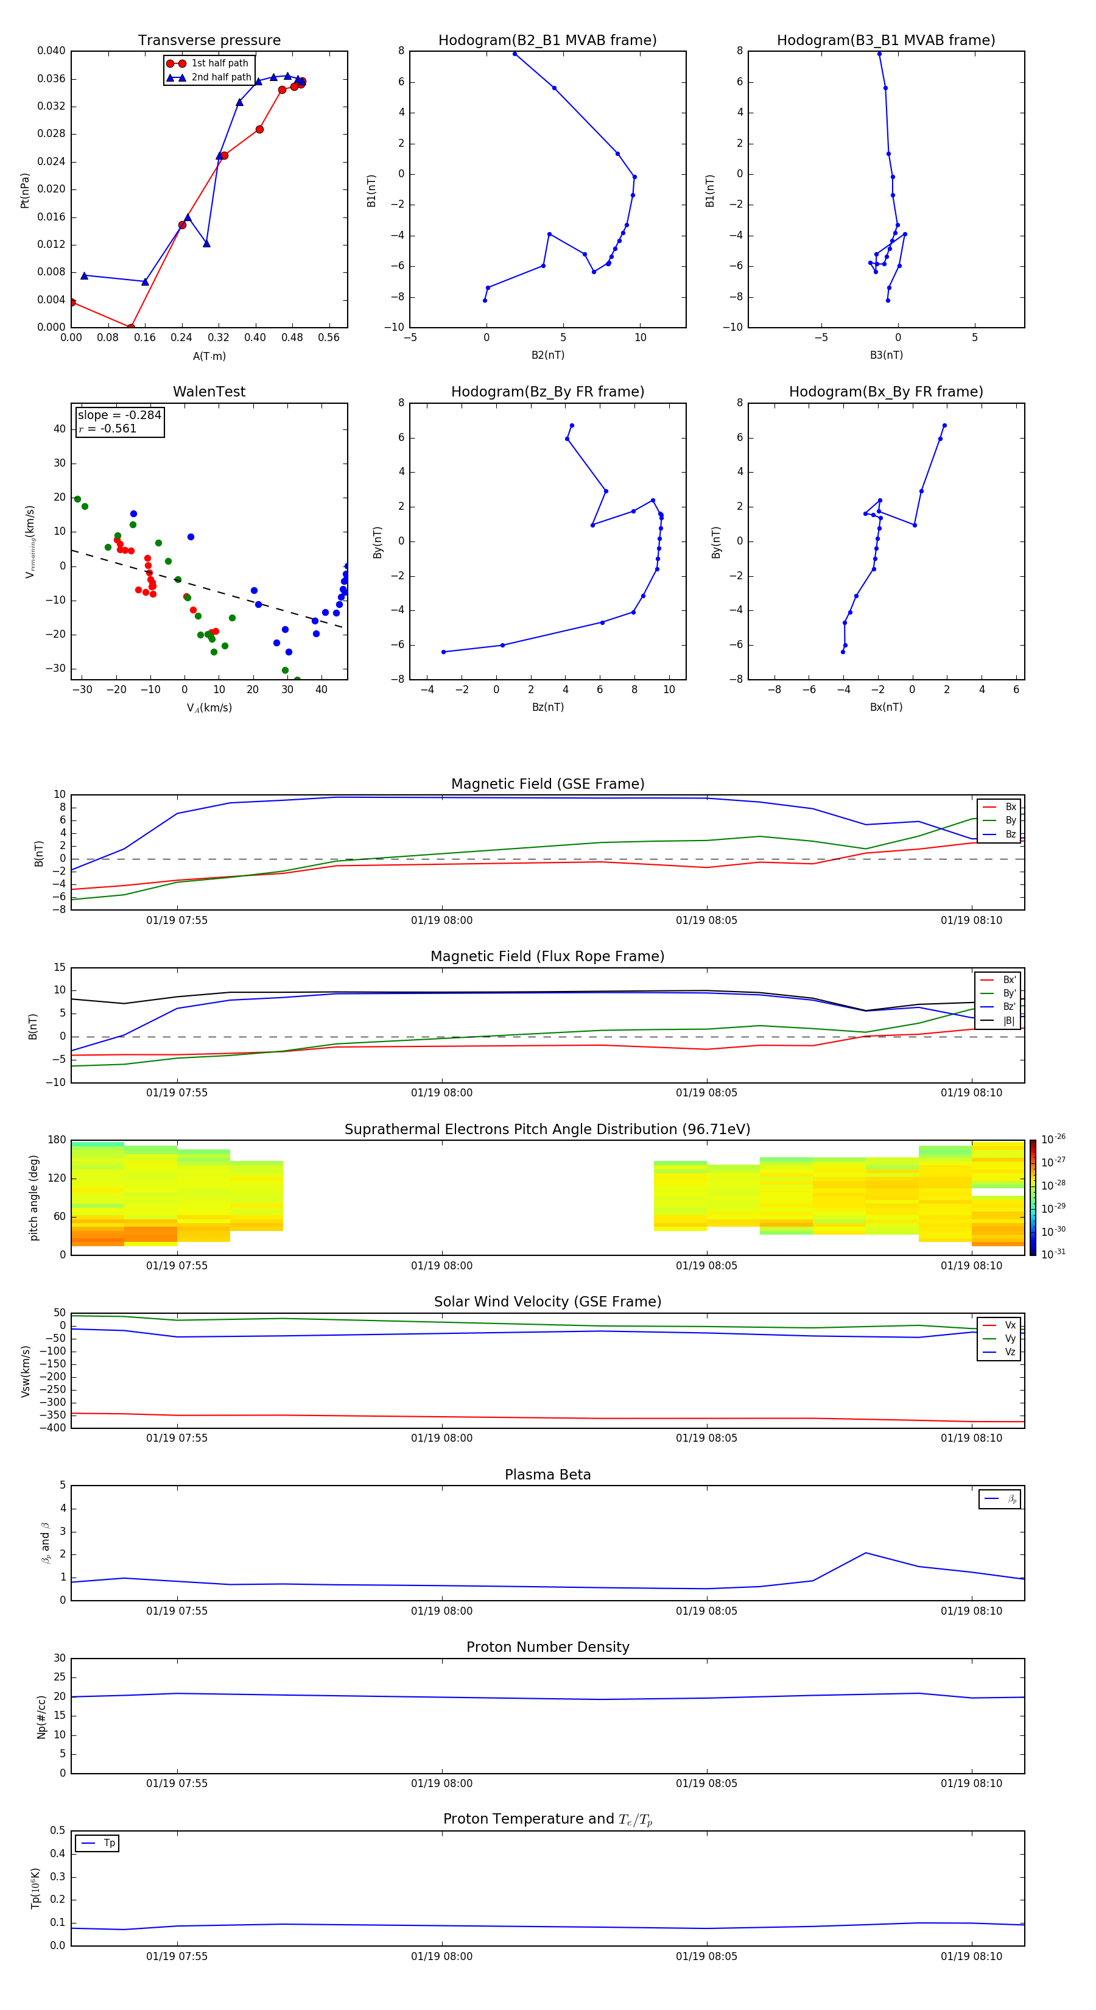This screenshot has height=2010, width=1096.
Task: Click the Suprathermal Electrons Pitch Angle Distribution title
Action: [547, 1130]
